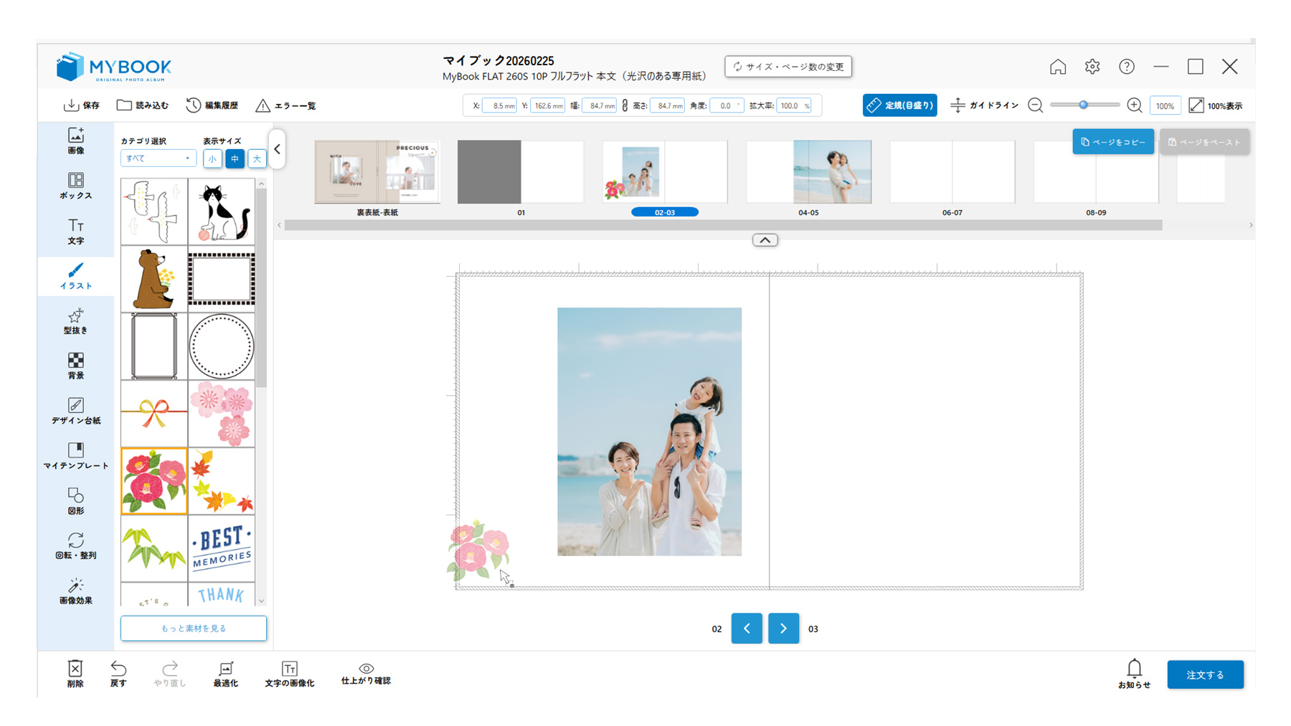This screenshot has width=1291, height=726.
Task: Select the 裏表紙-表紙 cover page thumbnail
Action: [377, 172]
